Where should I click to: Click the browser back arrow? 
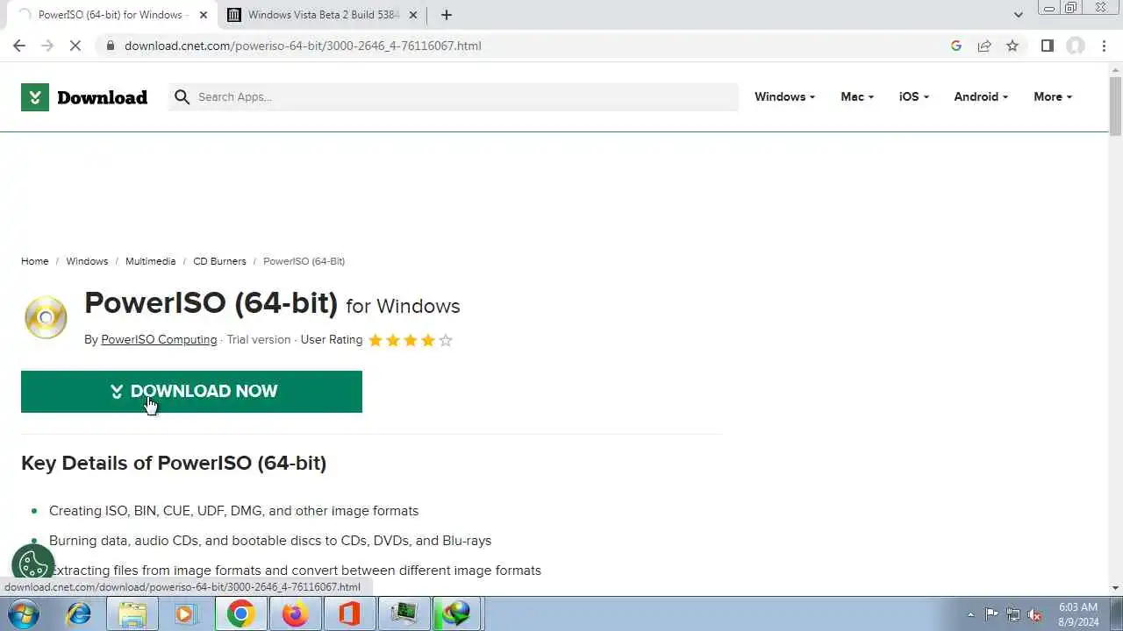pos(19,46)
